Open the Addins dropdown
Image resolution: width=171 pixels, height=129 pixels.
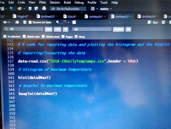point(106,9)
